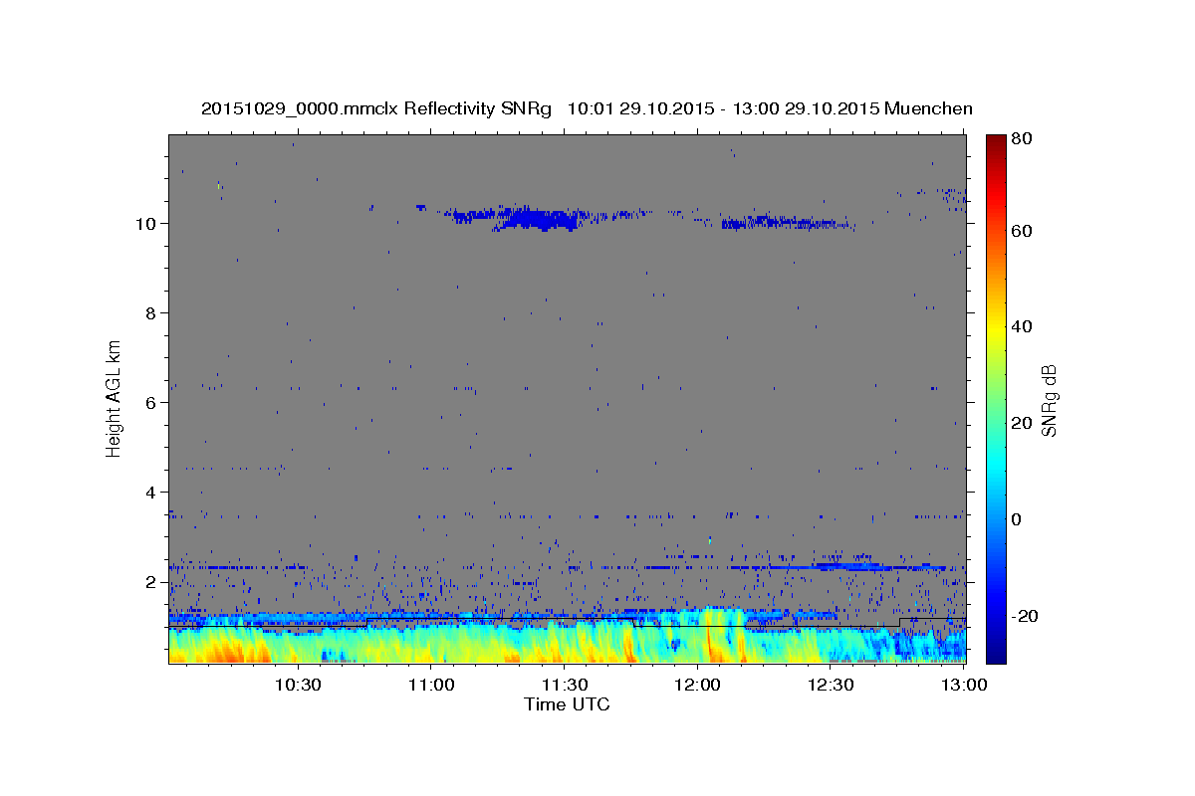Click the cirrus cloud echo near 10 km at 11:20
Viewport: 1195px width, 796px height.
click(x=538, y=218)
